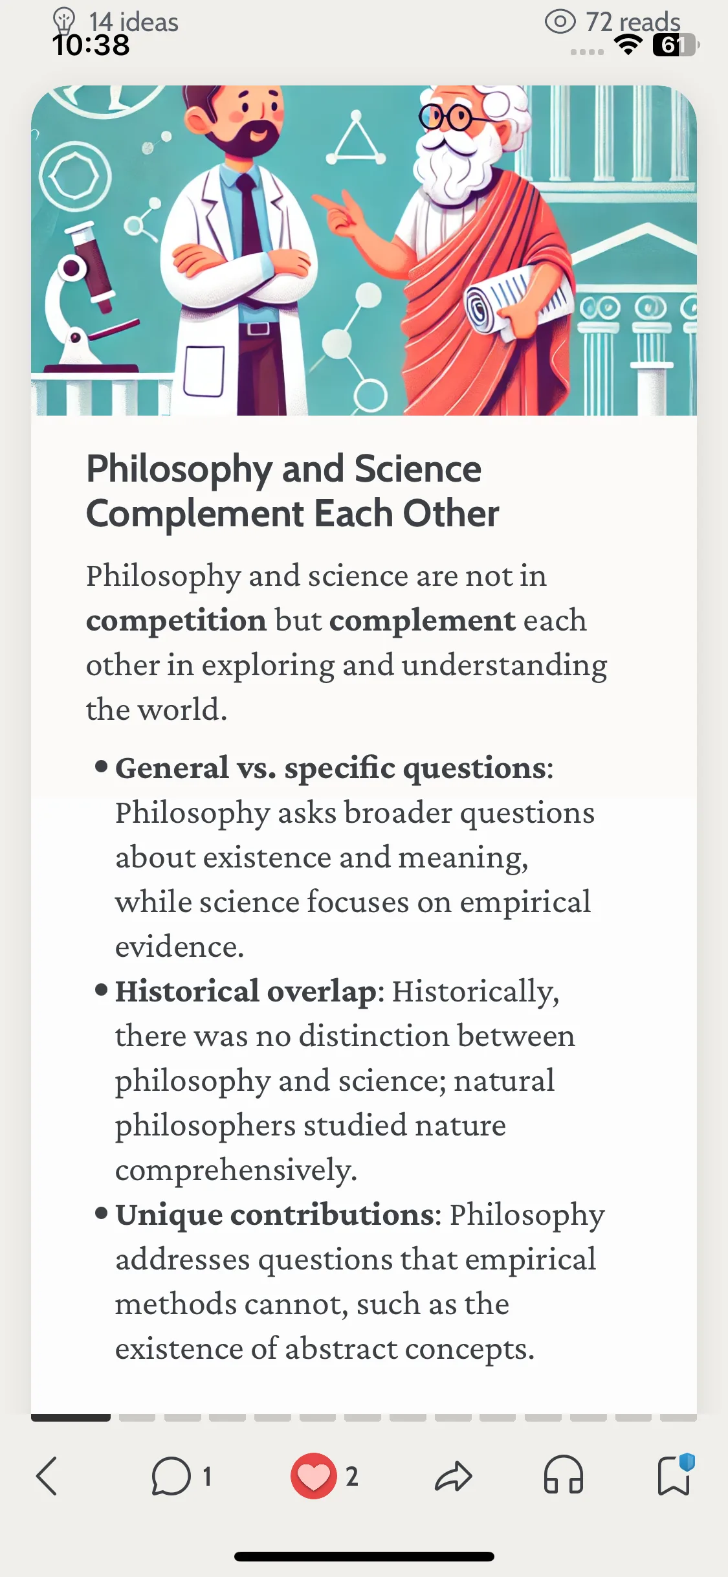Viewport: 728px width, 1577px height.
Task: Jump to the second idea progress segment
Action: (x=137, y=1418)
